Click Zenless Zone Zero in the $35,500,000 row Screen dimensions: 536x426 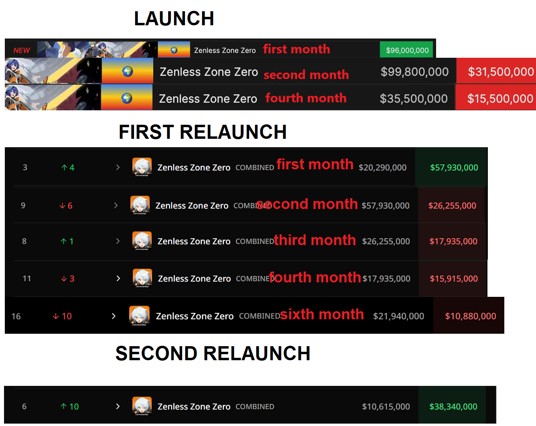click(208, 99)
